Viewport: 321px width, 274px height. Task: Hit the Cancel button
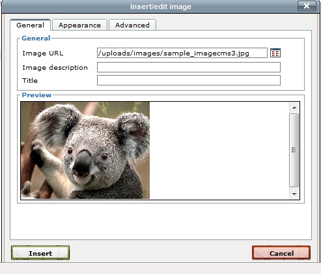point(281,252)
